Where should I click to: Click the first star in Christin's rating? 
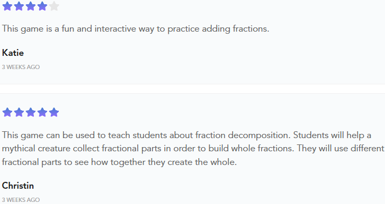[7, 112]
